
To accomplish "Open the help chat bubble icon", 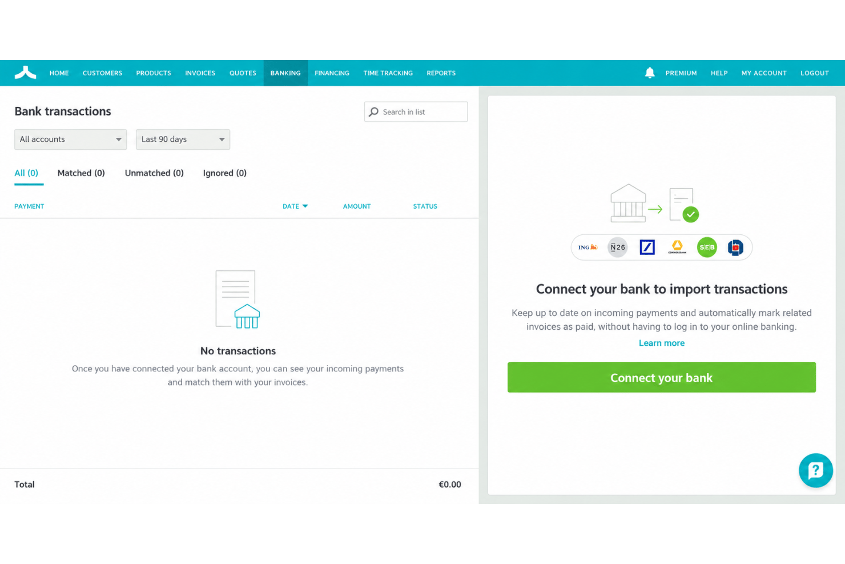I will pyautogui.click(x=815, y=470).
